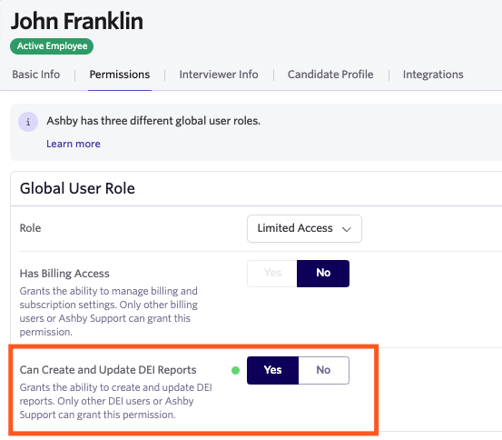Set Has Billing Access to No
This screenshot has height=440, width=502.
[x=323, y=274]
